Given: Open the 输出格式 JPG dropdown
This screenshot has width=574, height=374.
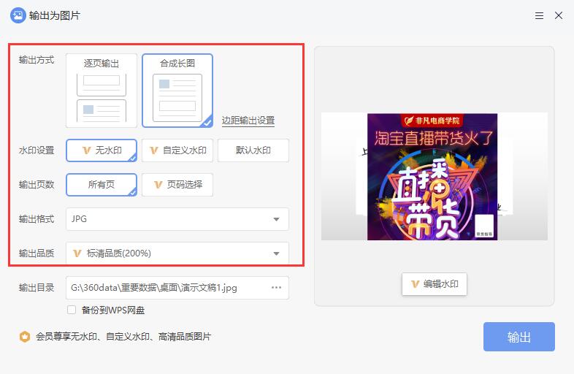Looking at the screenshot, I should coord(177,219).
